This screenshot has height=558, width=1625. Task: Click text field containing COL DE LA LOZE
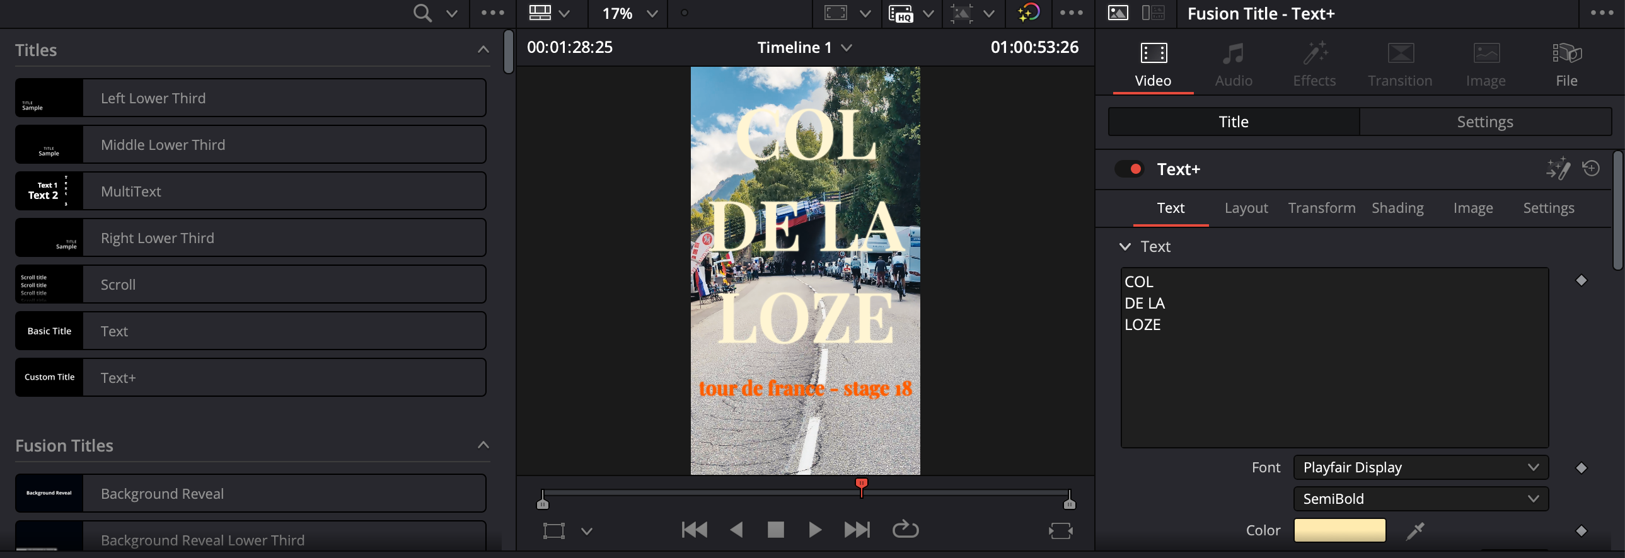click(1334, 358)
